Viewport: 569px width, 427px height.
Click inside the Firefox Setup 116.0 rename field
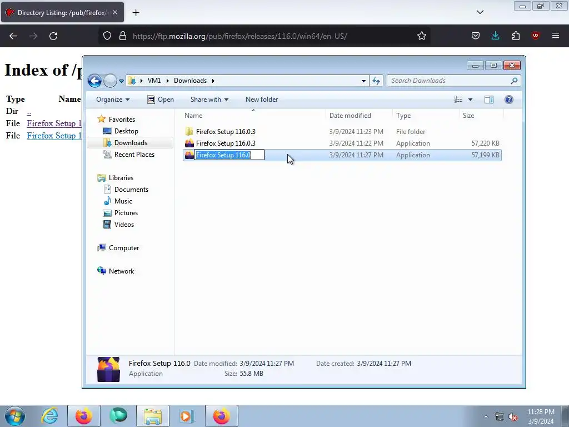point(229,155)
